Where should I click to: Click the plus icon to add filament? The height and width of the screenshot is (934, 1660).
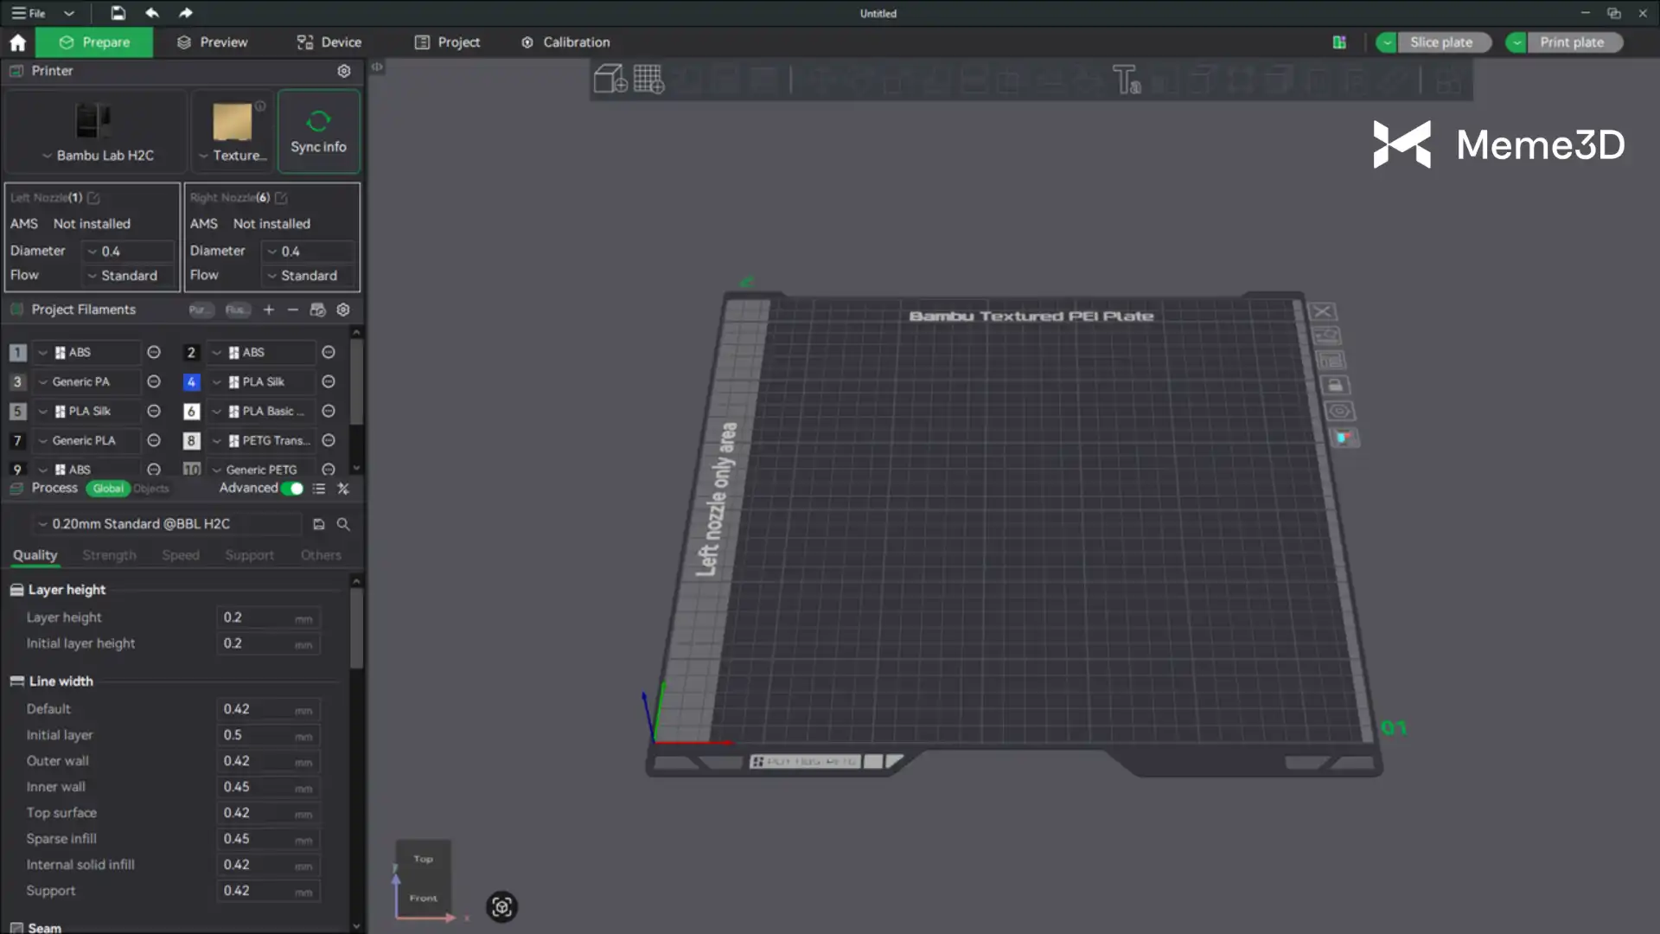269,310
